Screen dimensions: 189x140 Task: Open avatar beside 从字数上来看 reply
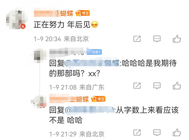tap(39, 102)
